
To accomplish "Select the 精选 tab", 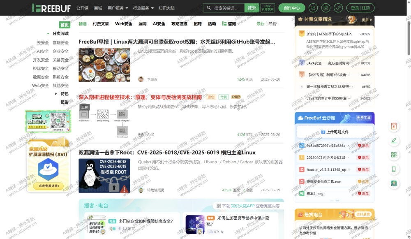I will [x=83, y=23].
